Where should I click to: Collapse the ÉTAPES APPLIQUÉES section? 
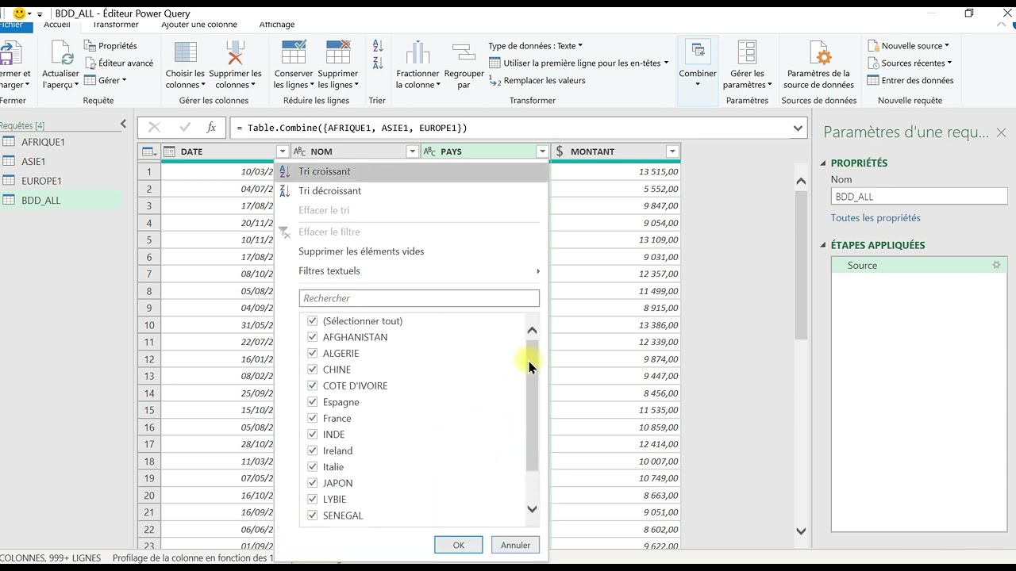823,246
